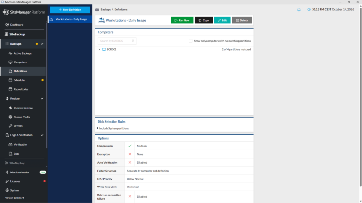Click the Definitions document icon
The width and height of the screenshot is (362, 203).
pos(10,71)
